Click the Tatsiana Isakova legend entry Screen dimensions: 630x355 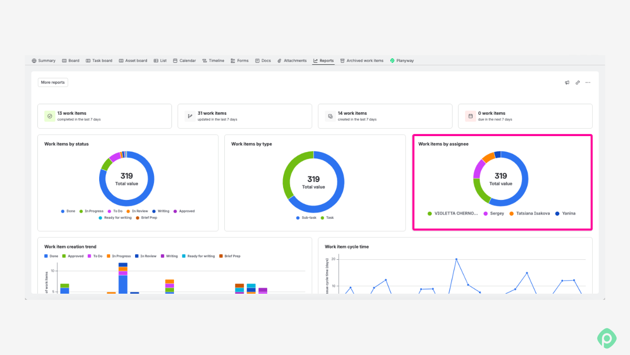point(530,213)
